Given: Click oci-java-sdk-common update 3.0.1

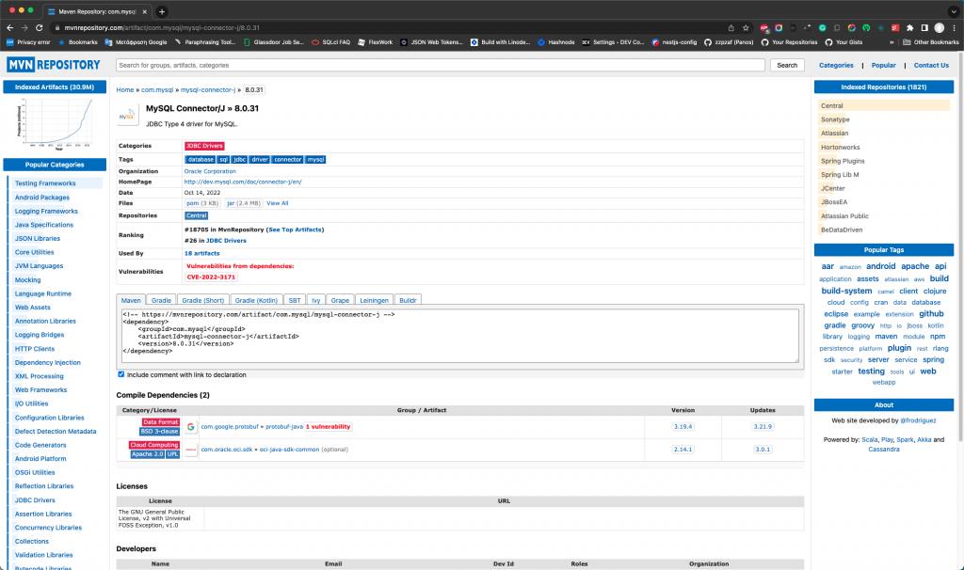Looking at the screenshot, I should 763,450.
